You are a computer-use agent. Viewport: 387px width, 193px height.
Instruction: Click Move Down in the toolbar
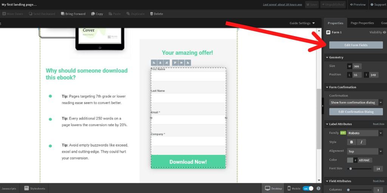(12, 14)
